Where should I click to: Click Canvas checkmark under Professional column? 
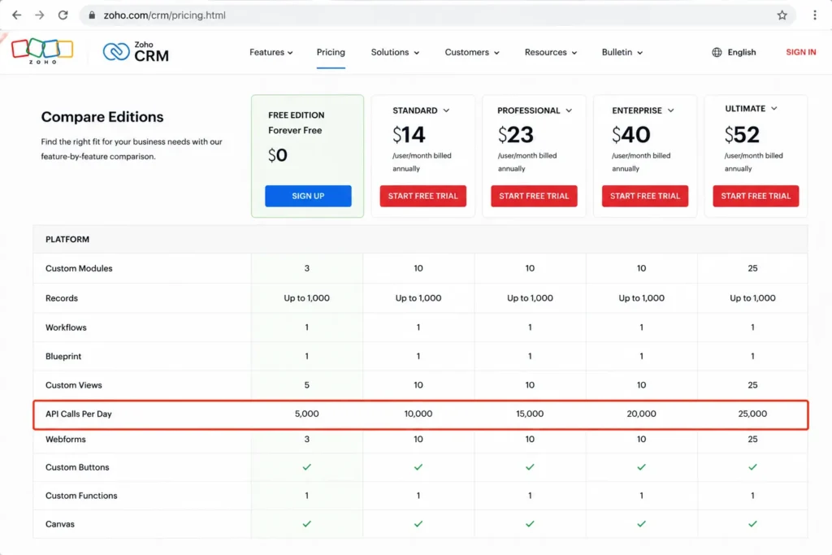pyautogui.click(x=530, y=524)
